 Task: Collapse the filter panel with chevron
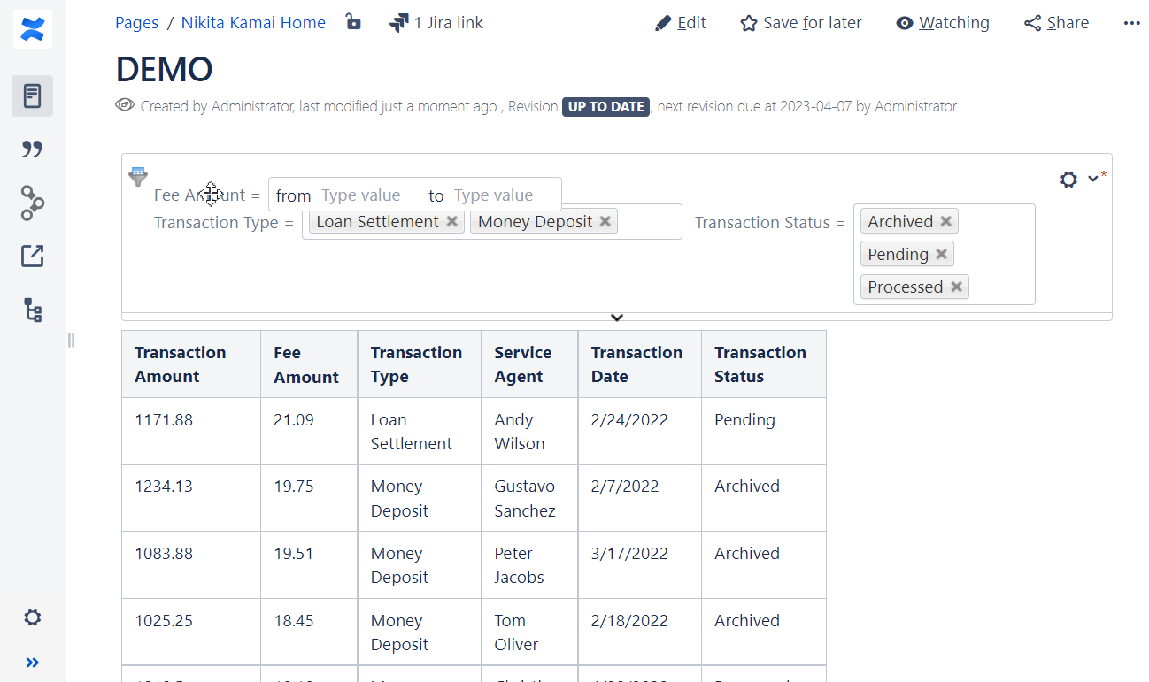point(617,318)
